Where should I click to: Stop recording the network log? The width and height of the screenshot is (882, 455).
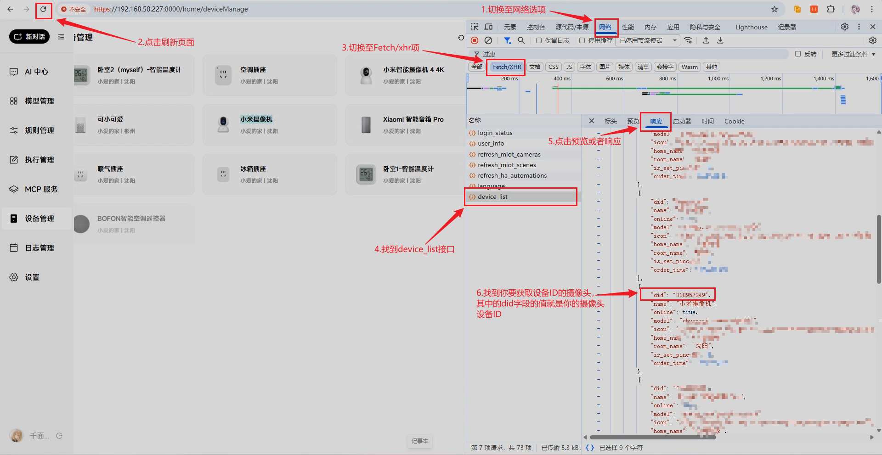click(475, 40)
